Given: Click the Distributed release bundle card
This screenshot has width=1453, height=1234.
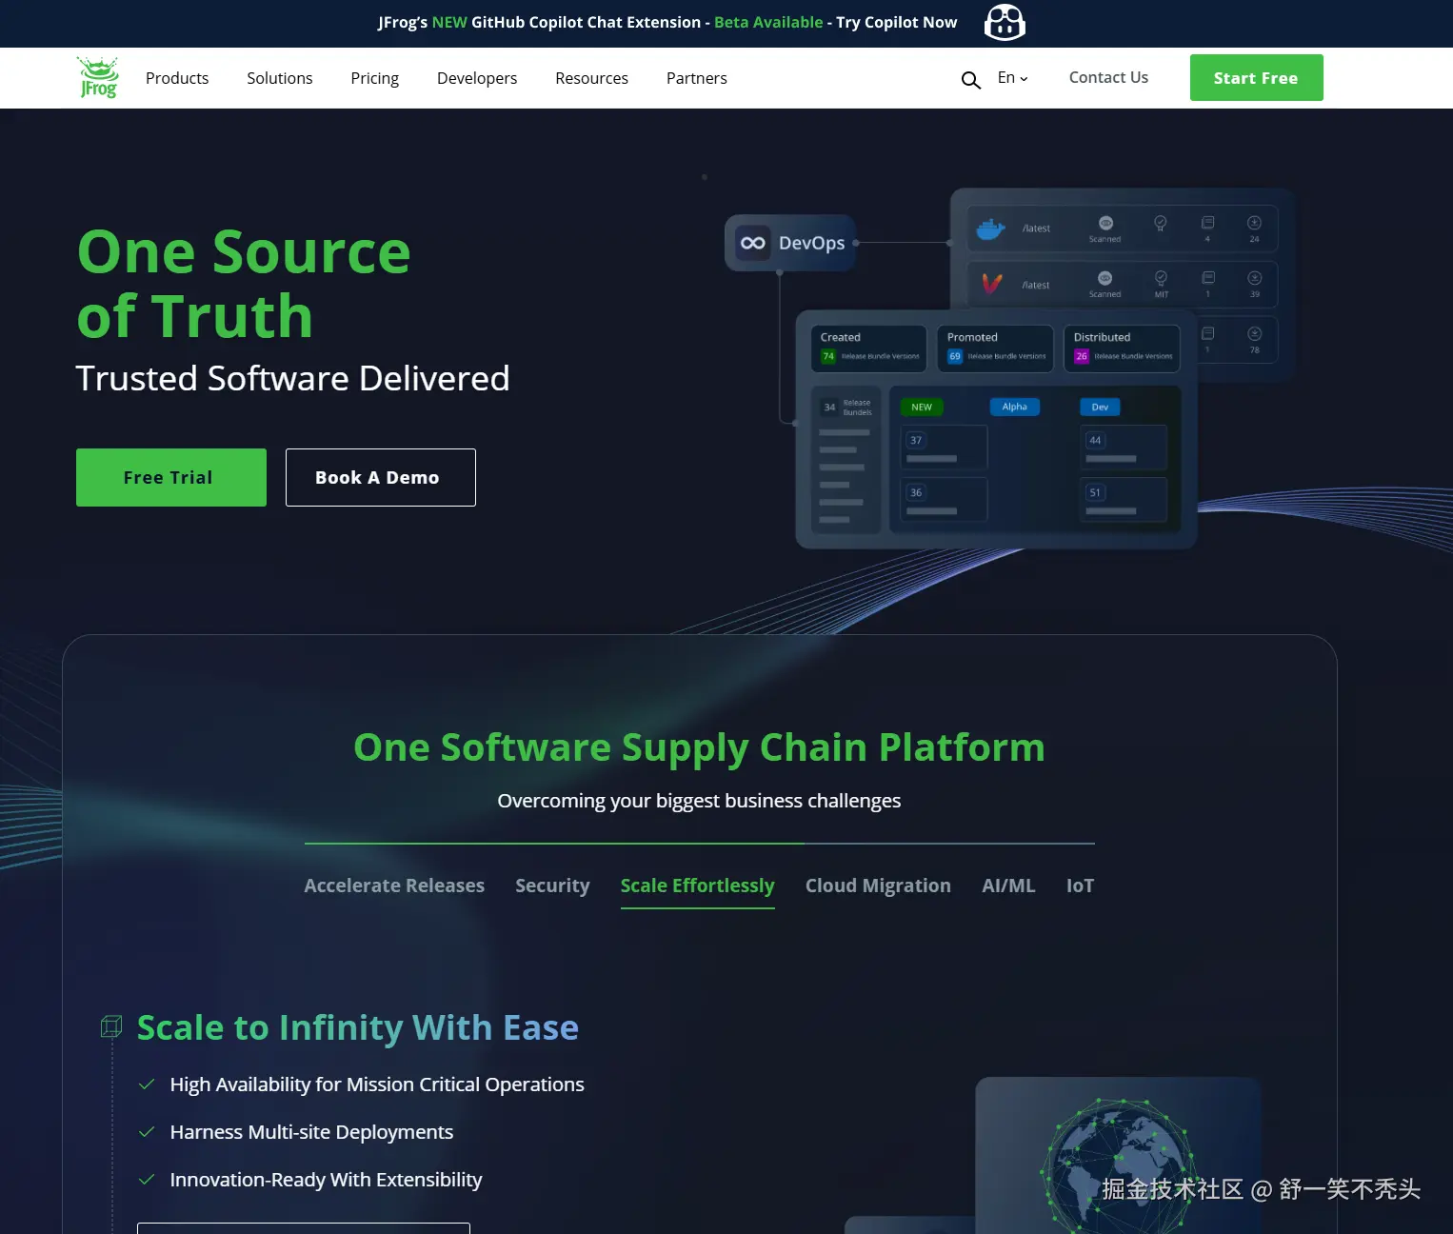Looking at the screenshot, I should coord(1123,348).
